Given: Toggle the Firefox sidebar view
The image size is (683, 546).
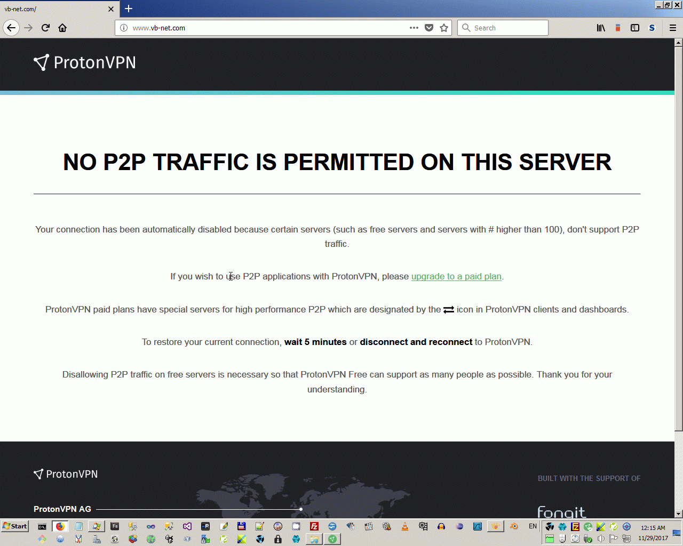Looking at the screenshot, I should click(635, 28).
